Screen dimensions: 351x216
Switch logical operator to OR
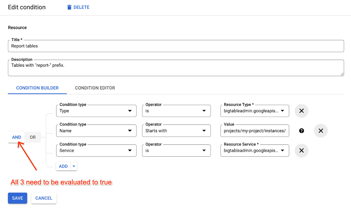click(x=33, y=137)
